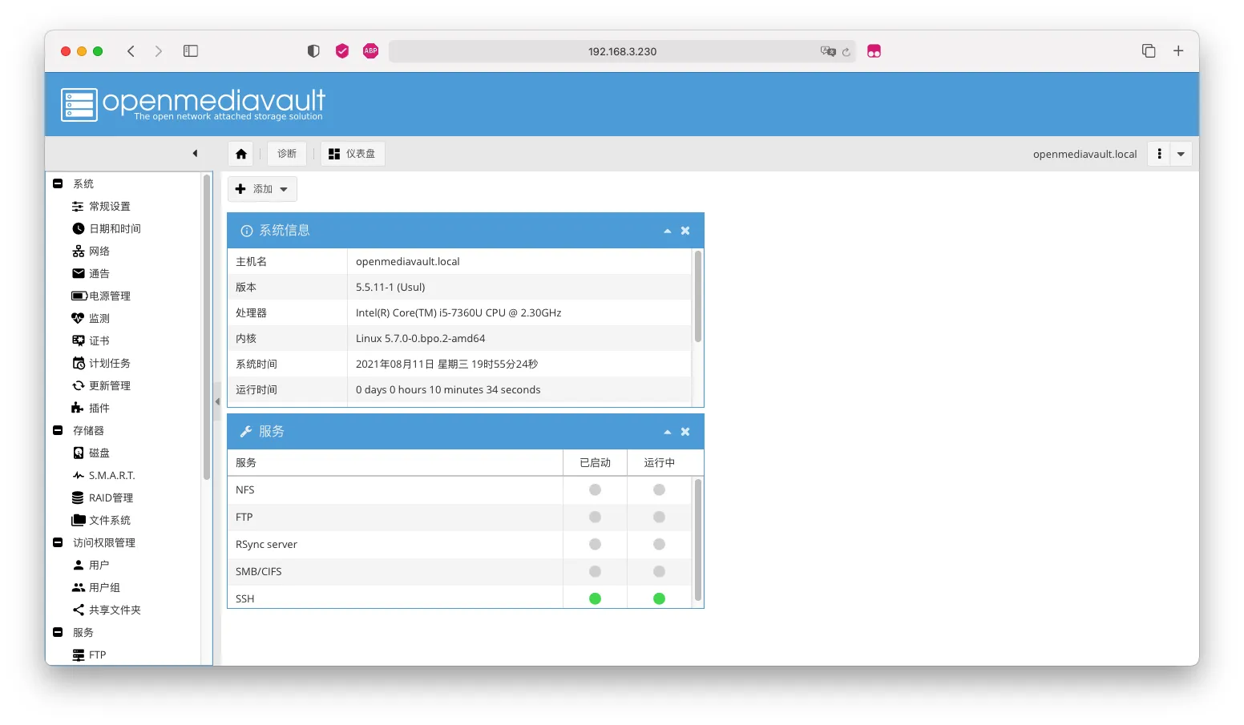The width and height of the screenshot is (1244, 725).
Task: Select the 5.5.11-1 (Usul) version value
Action: click(390, 288)
